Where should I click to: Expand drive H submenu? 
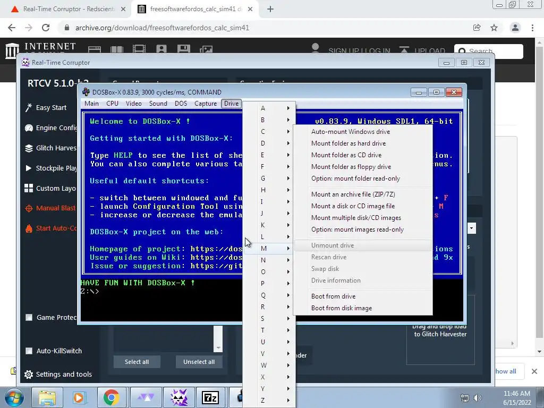(269, 190)
